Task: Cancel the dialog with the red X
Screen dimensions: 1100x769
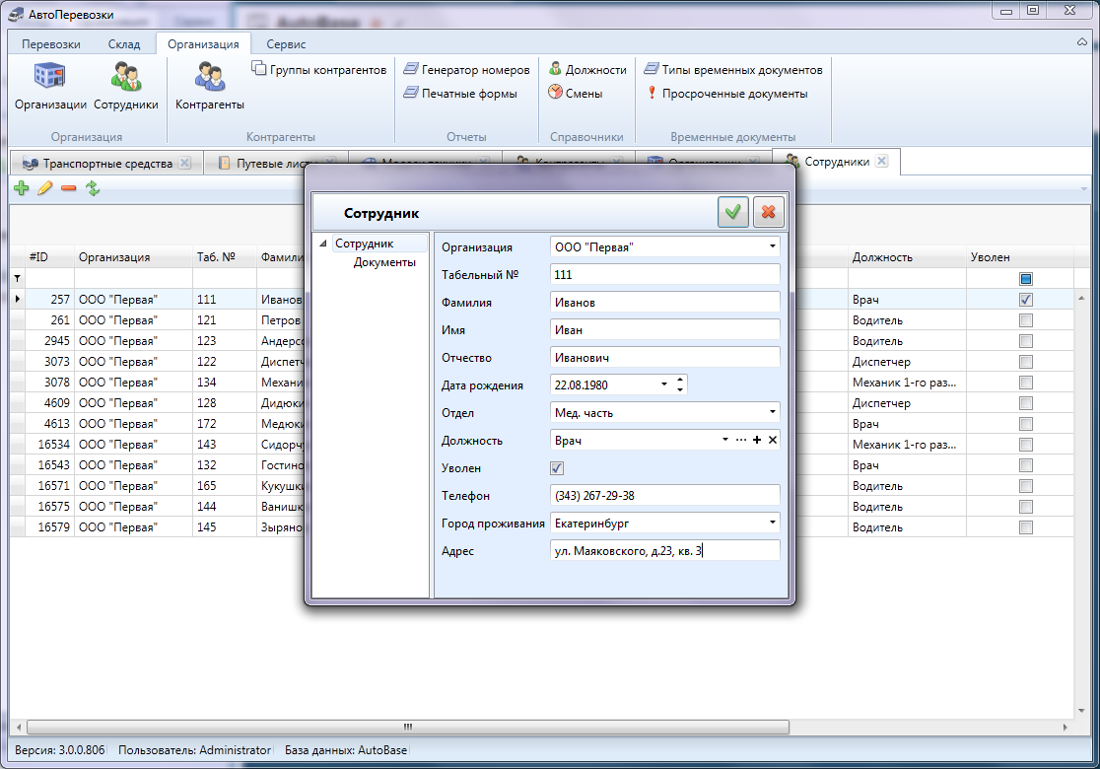Action: point(769,212)
